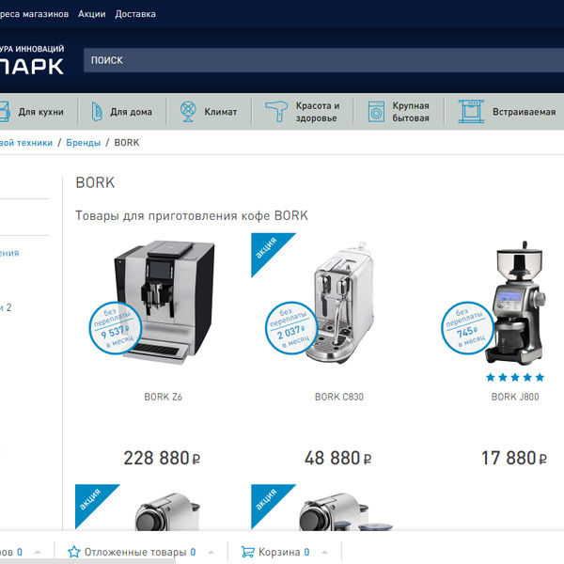The width and height of the screenshot is (564, 564).
Task: Open the Климат category menu
Action: click(x=221, y=112)
